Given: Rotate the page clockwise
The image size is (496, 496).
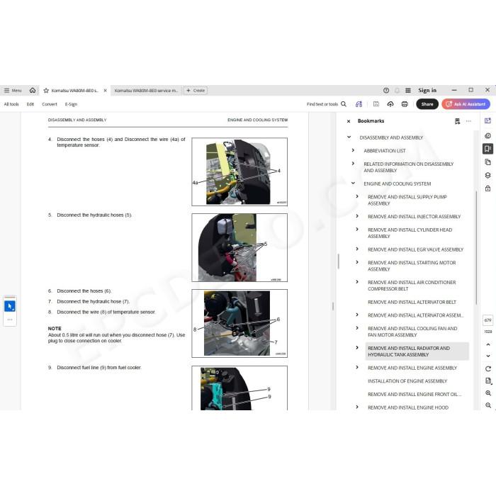Looking at the screenshot, I should point(488,369).
